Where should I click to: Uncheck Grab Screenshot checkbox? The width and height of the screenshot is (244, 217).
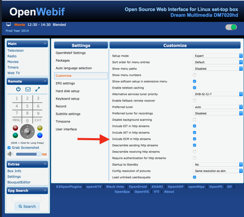point(9,148)
